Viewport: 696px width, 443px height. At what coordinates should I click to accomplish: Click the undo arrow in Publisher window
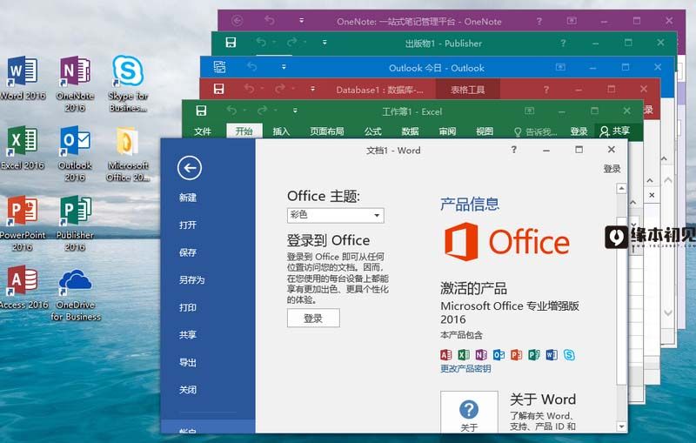(261, 42)
